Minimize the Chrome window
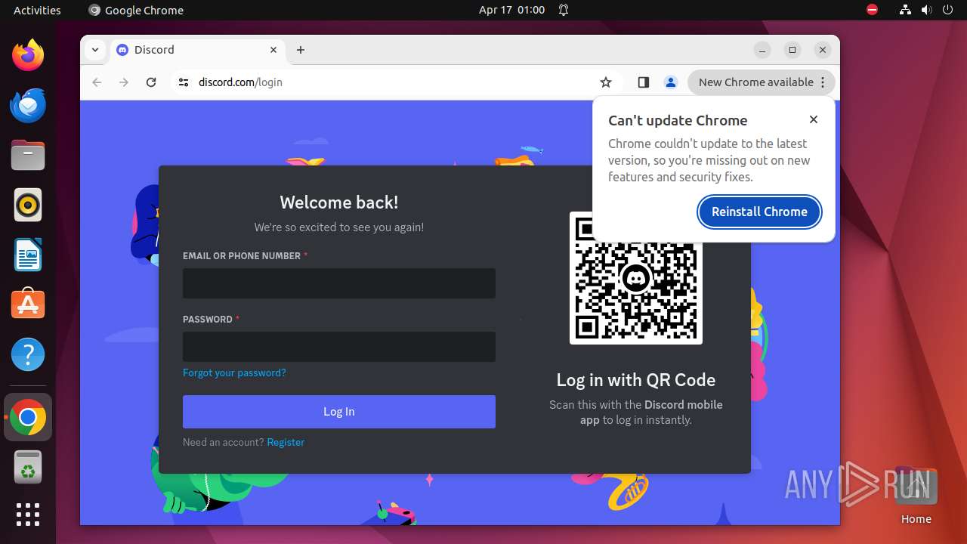The height and width of the screenshot is (544, 967). click(762, 50)
